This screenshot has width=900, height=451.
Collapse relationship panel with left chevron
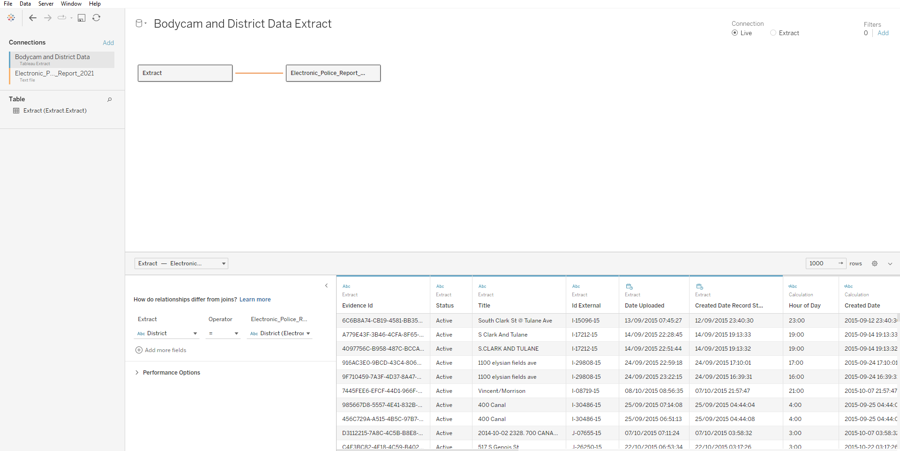(327, 286)
